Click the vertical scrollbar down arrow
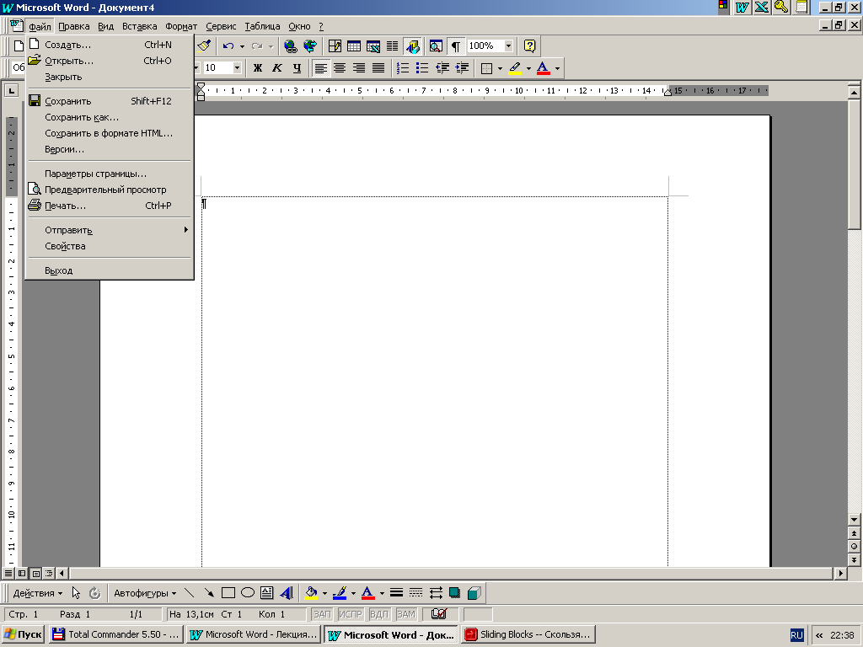 tap(854, 519)
